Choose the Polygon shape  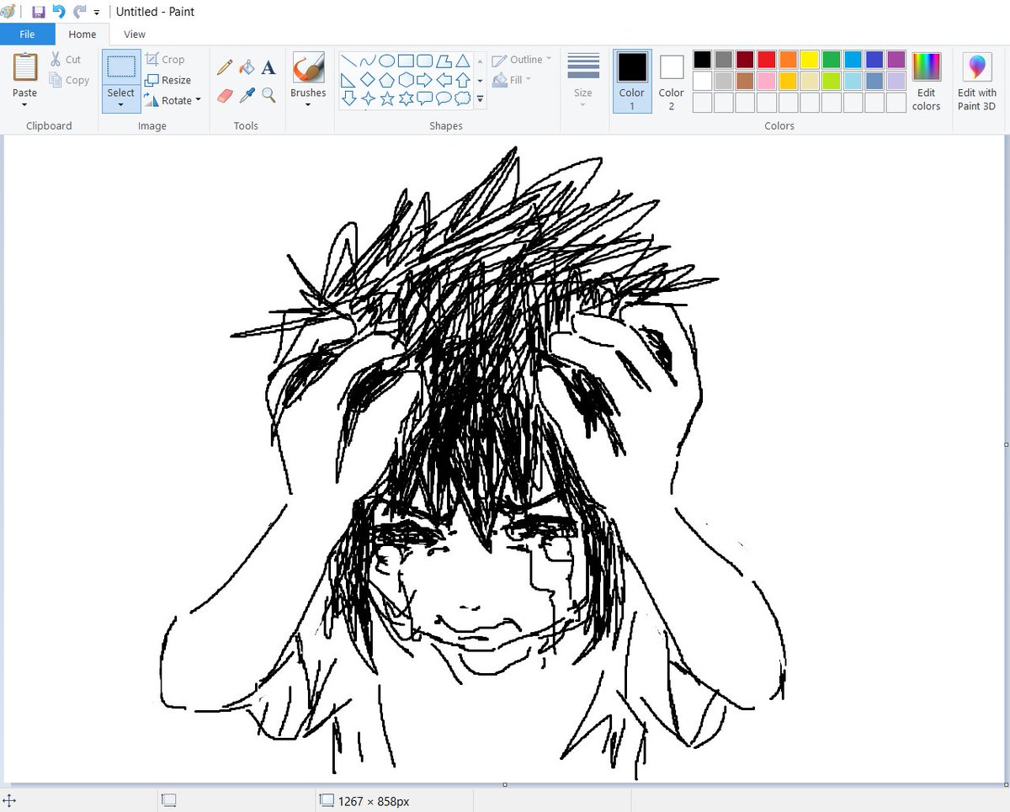[444, 61]
